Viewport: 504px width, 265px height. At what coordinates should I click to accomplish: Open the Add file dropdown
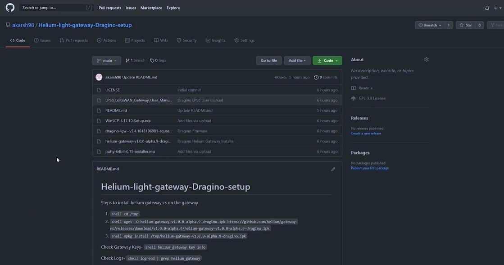point(297,60)
